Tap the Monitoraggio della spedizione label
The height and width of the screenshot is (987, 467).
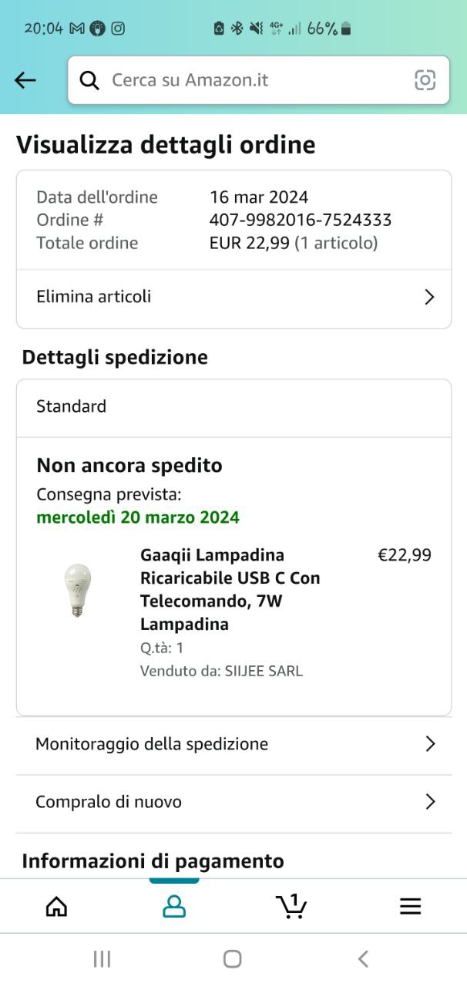click(x=152, y=744)
